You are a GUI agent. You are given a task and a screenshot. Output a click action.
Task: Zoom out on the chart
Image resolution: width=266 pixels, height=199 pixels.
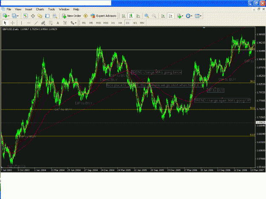(x=154, y=16)
